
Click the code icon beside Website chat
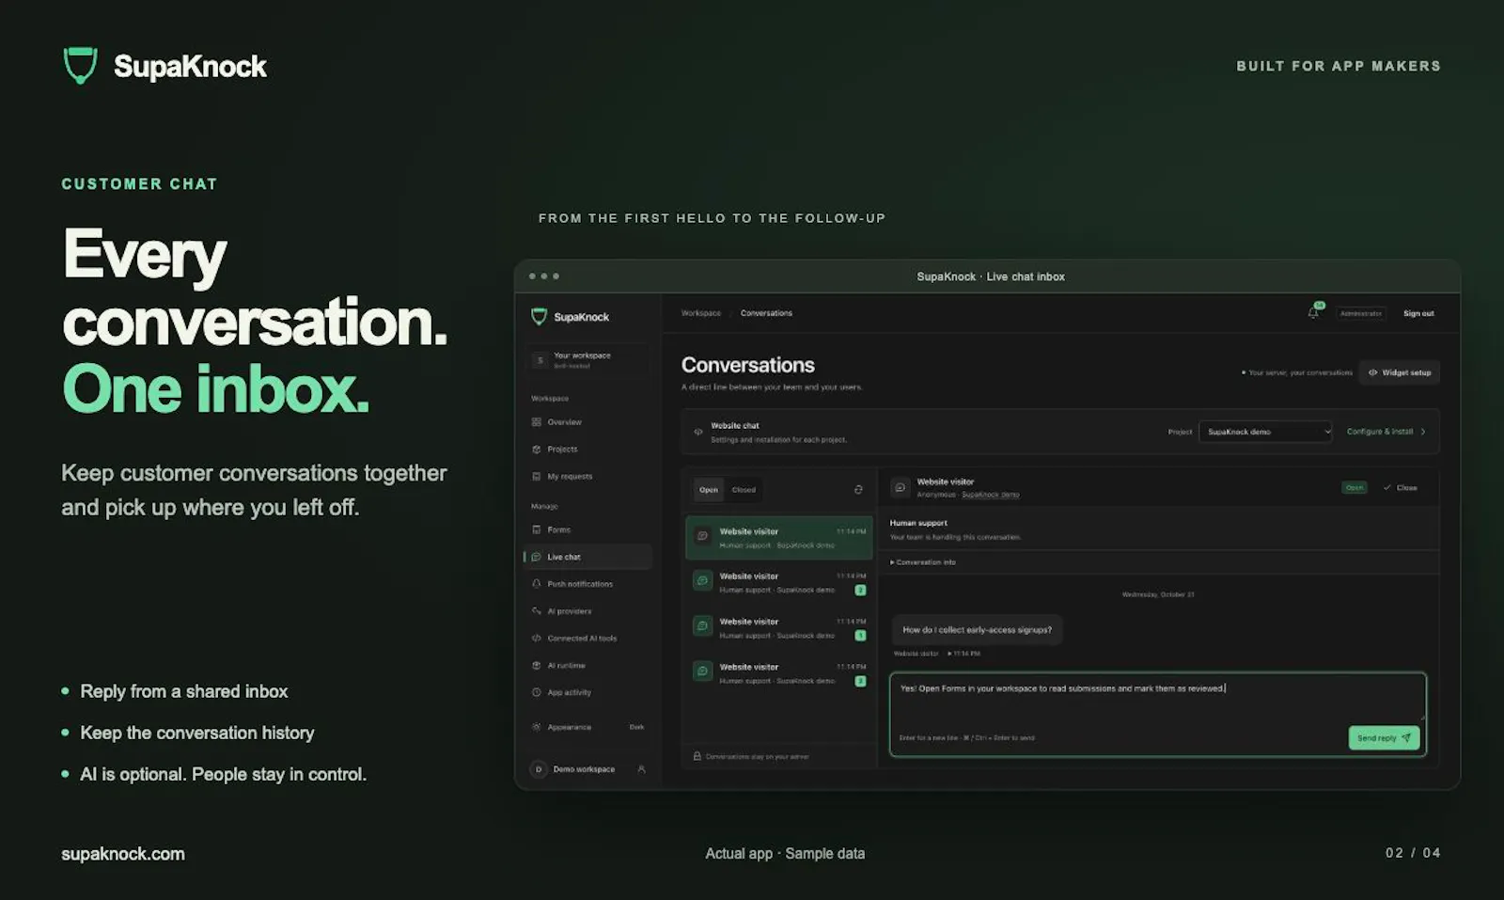698,433
